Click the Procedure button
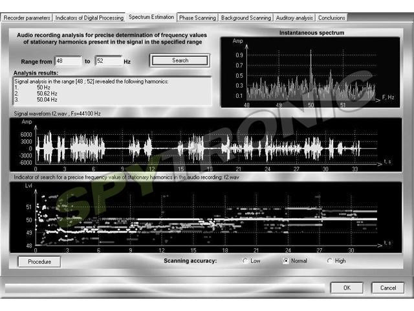Viewport: 414px width, 311px height. point(39,262)
